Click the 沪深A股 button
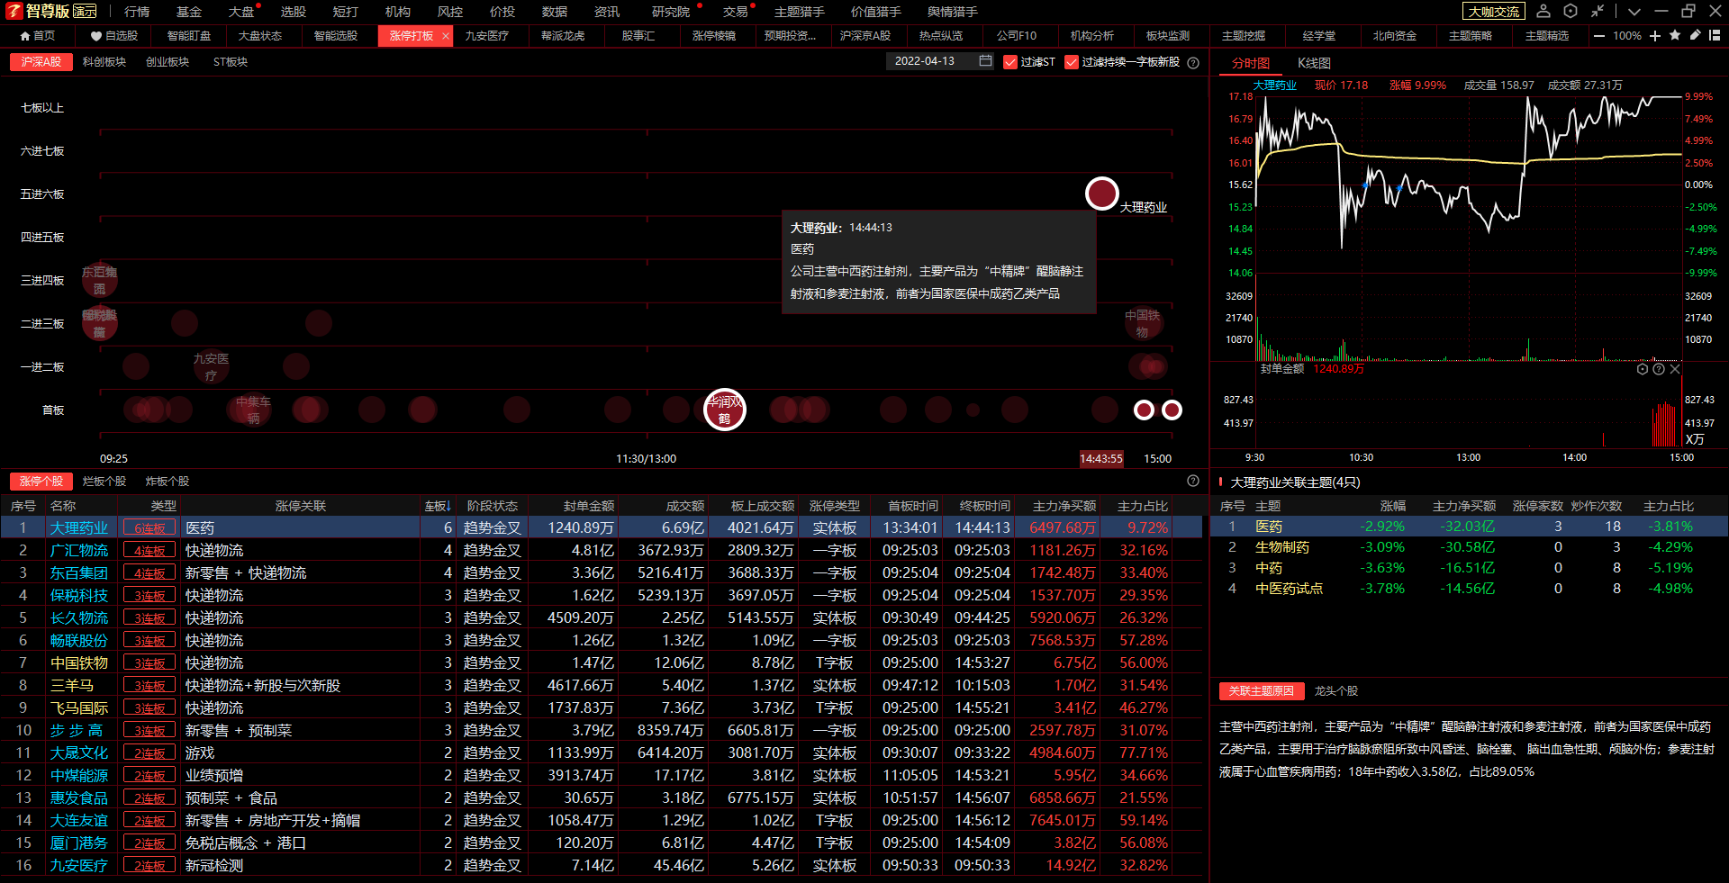 41,62
